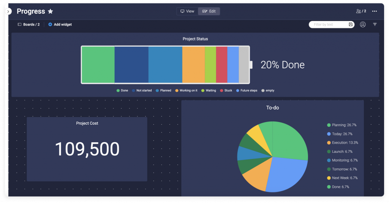The image size is (389, 203).
Task: Toggle the Stuck legend item
Action: click(226, 90)
